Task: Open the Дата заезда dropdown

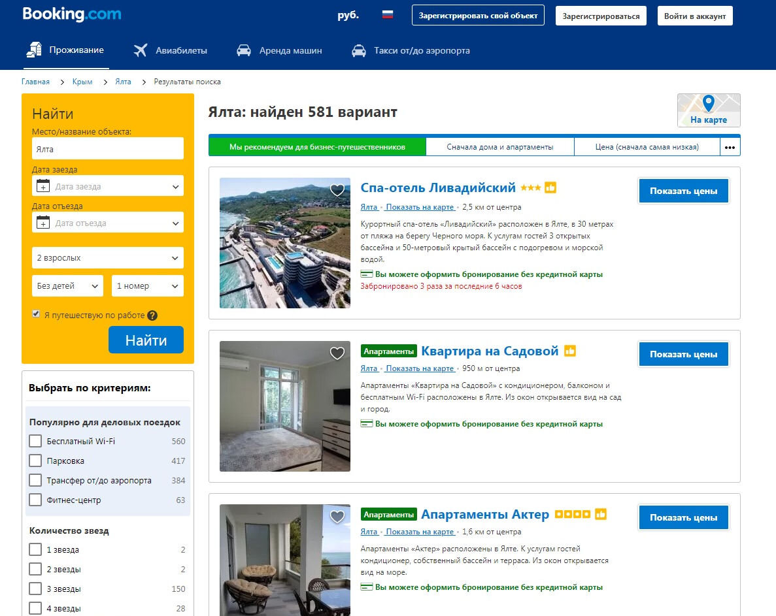Action: pyautogui.click(x=108, y=186)
